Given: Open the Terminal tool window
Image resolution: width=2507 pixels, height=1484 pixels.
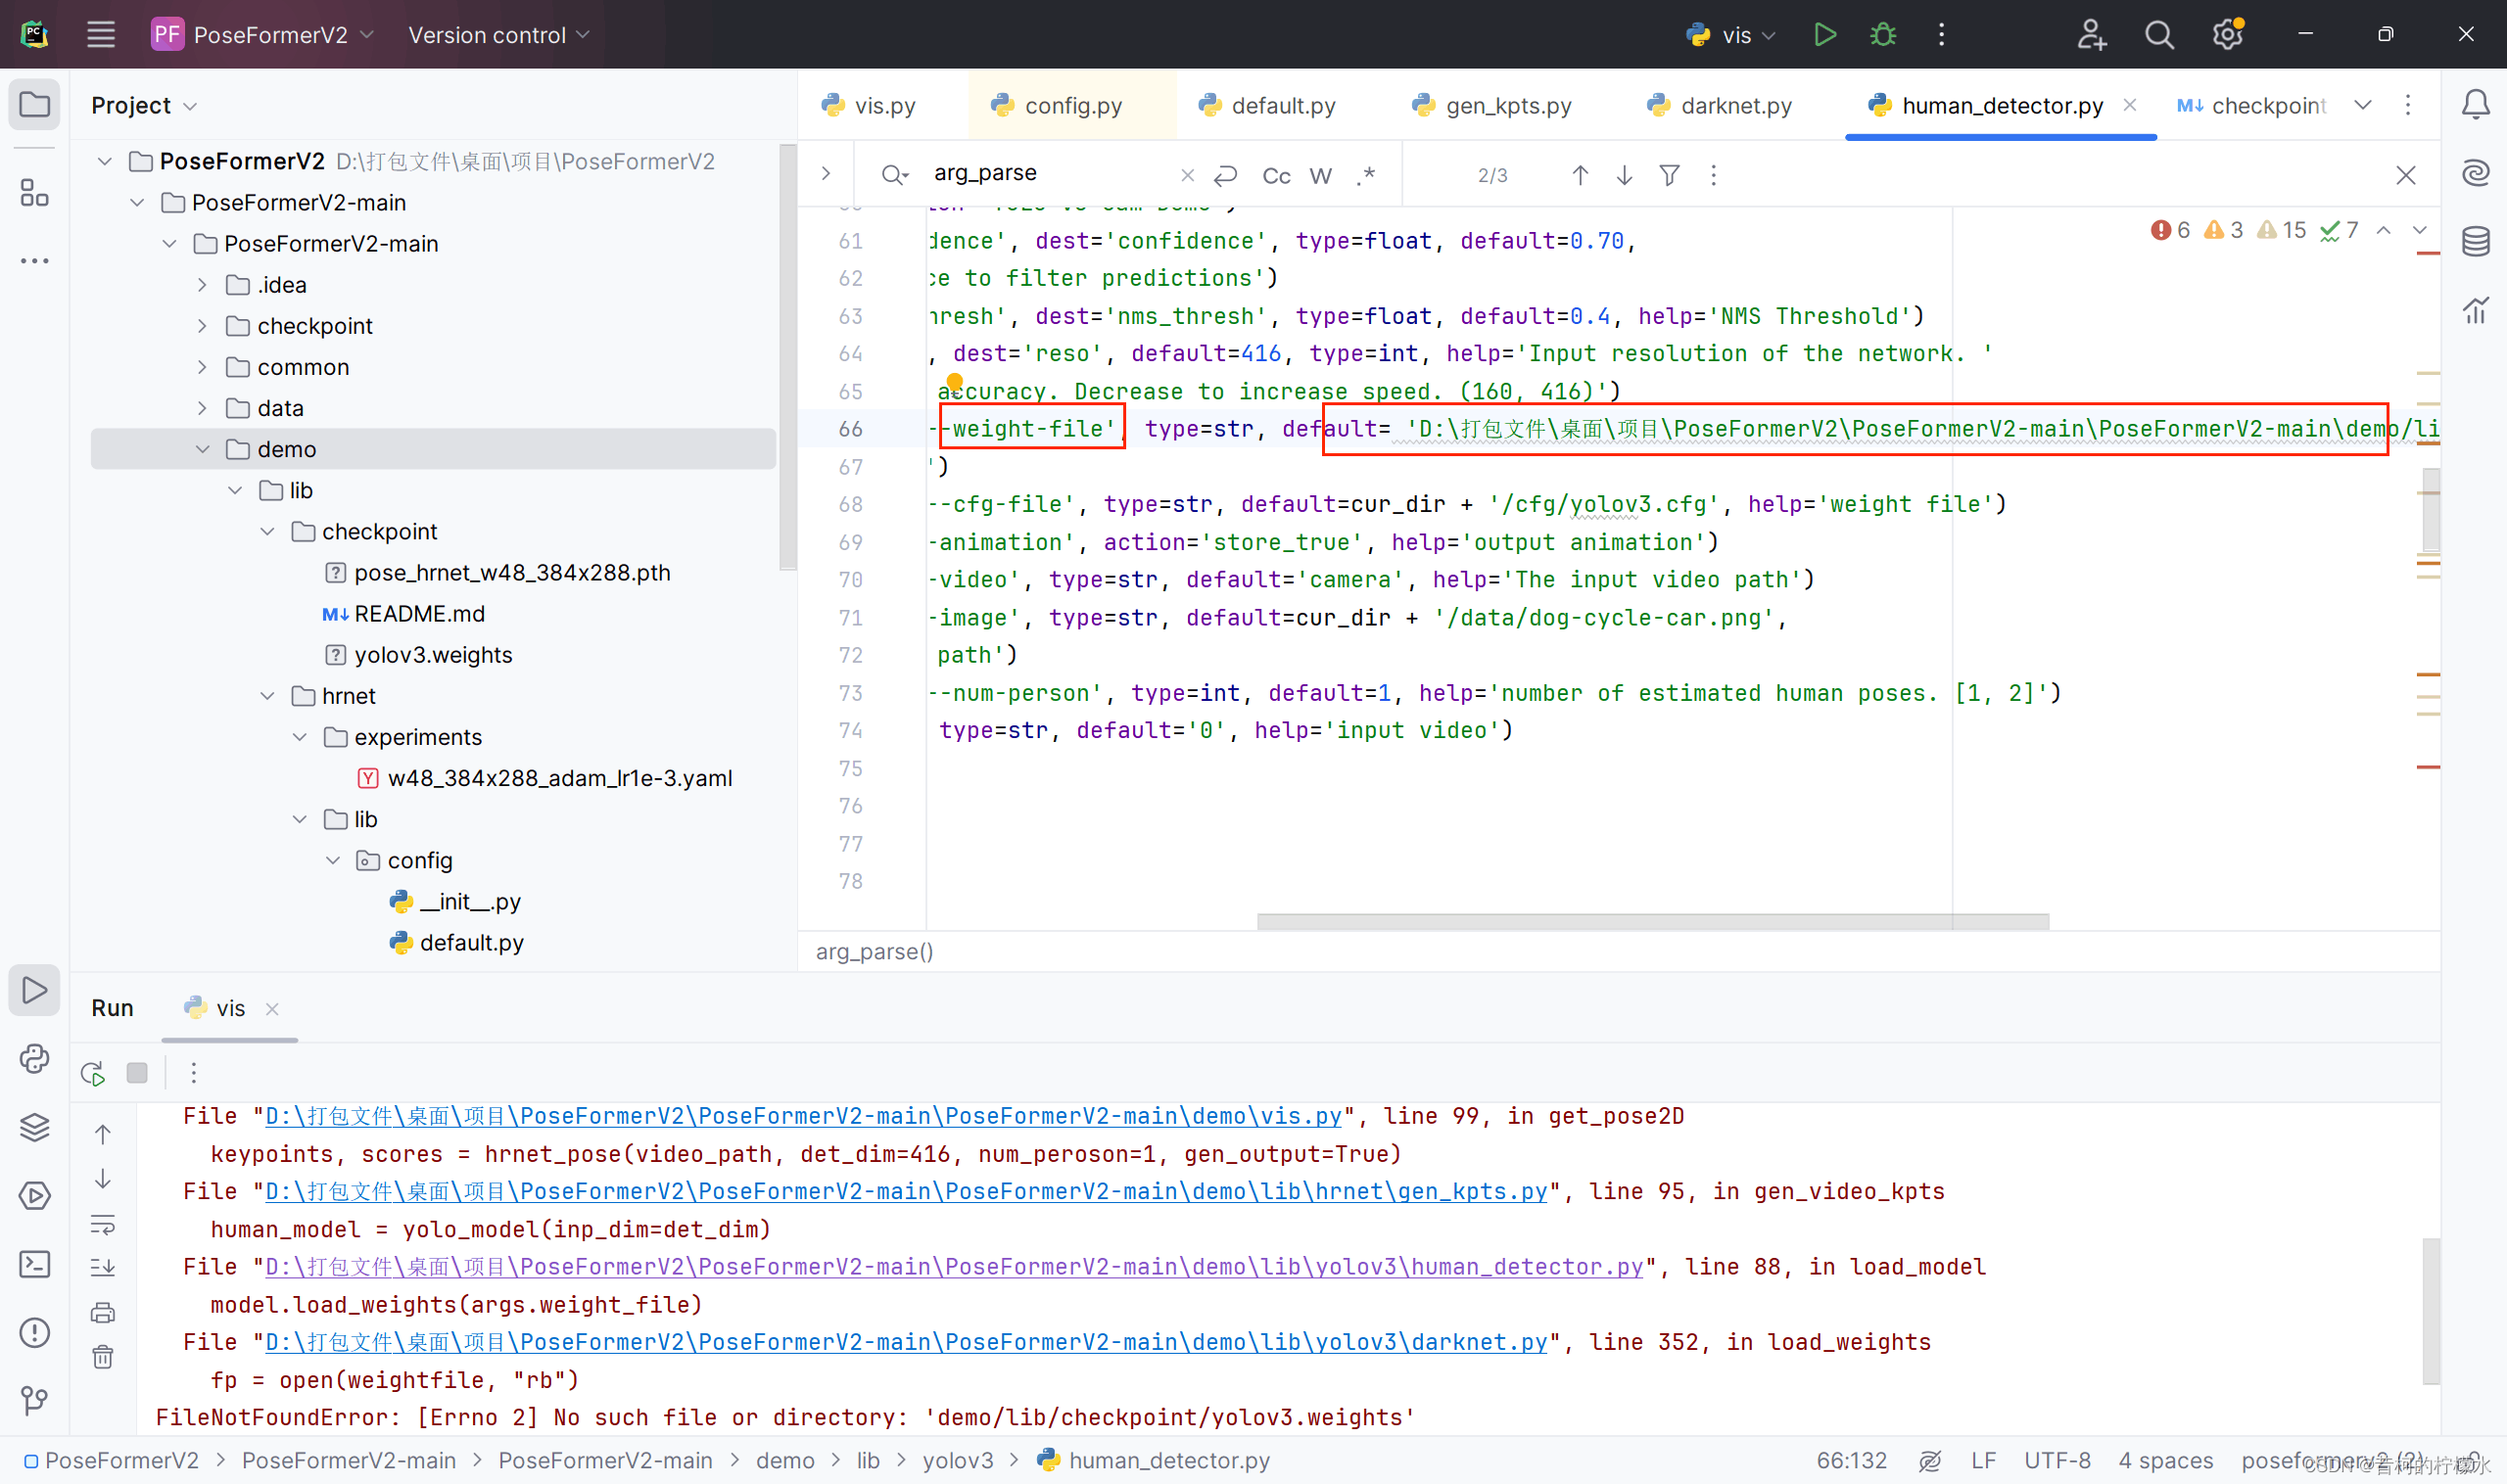Looking at the screenshot, I should [35, 1264].
